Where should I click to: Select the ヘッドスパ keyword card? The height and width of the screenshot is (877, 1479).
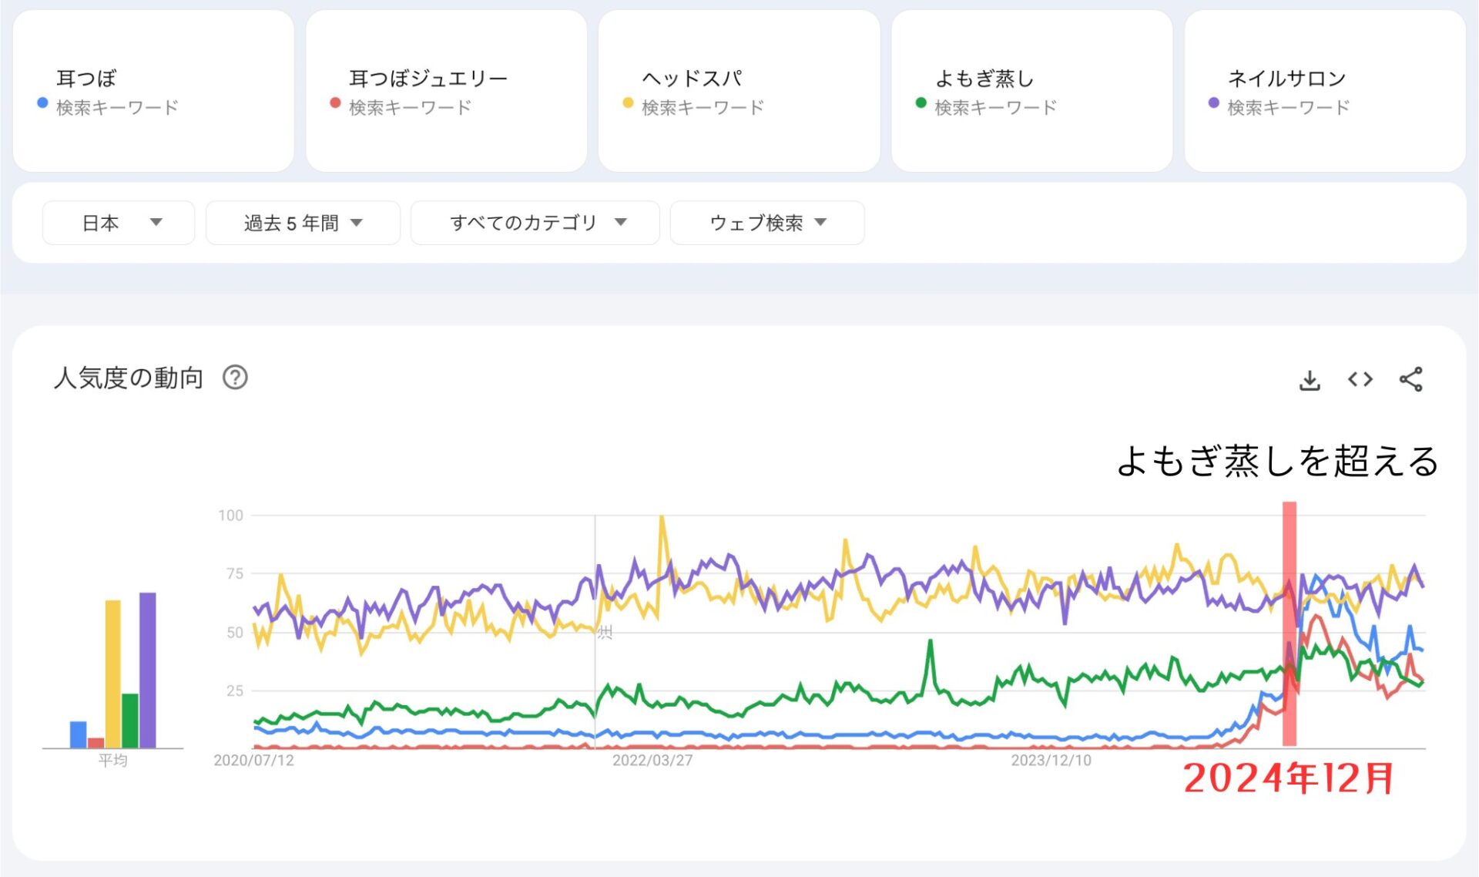tap(739, 90)
